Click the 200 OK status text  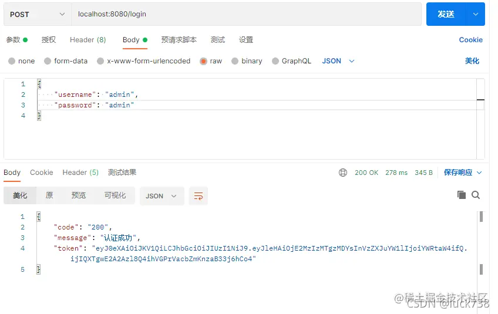click(x=366, y=173)
